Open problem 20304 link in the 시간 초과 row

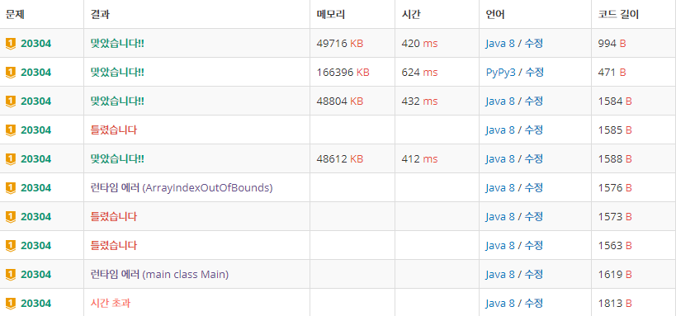35,303
